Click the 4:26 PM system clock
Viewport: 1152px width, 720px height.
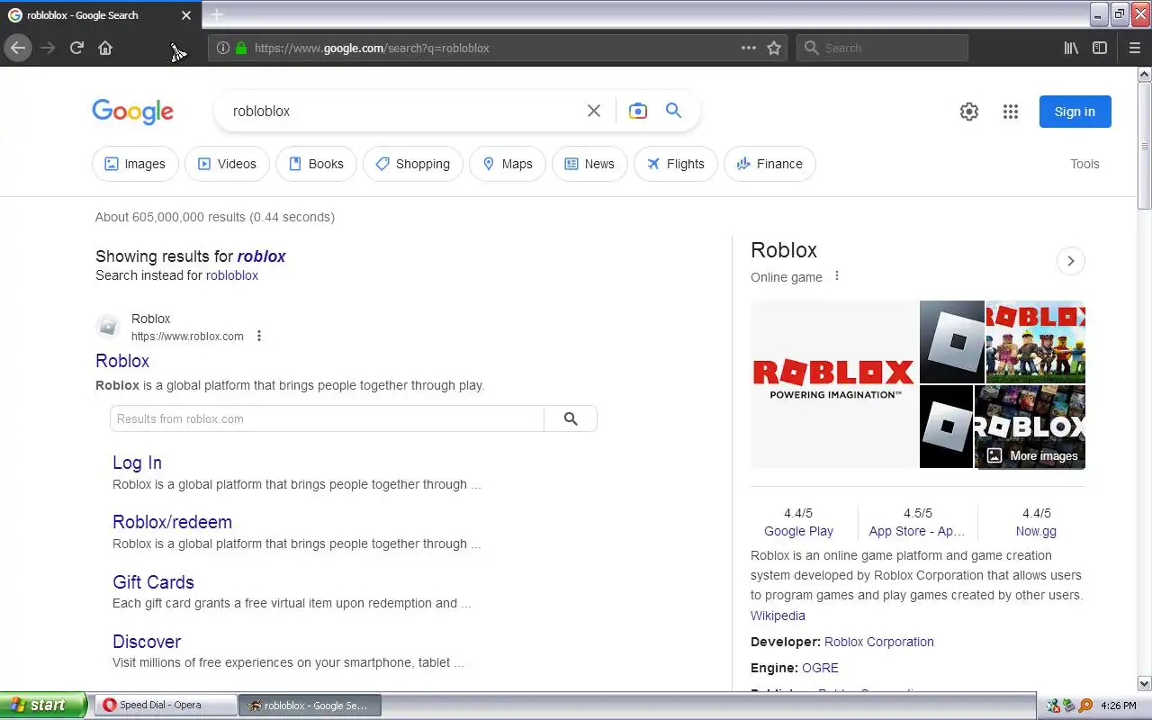click(1118, 706)
